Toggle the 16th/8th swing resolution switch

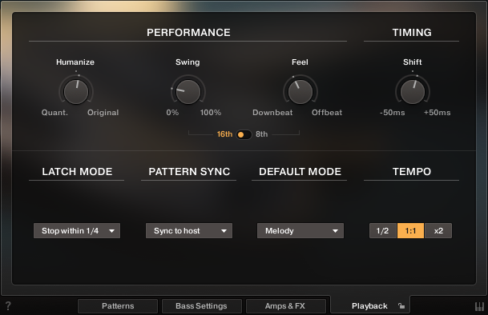(244, 134)
